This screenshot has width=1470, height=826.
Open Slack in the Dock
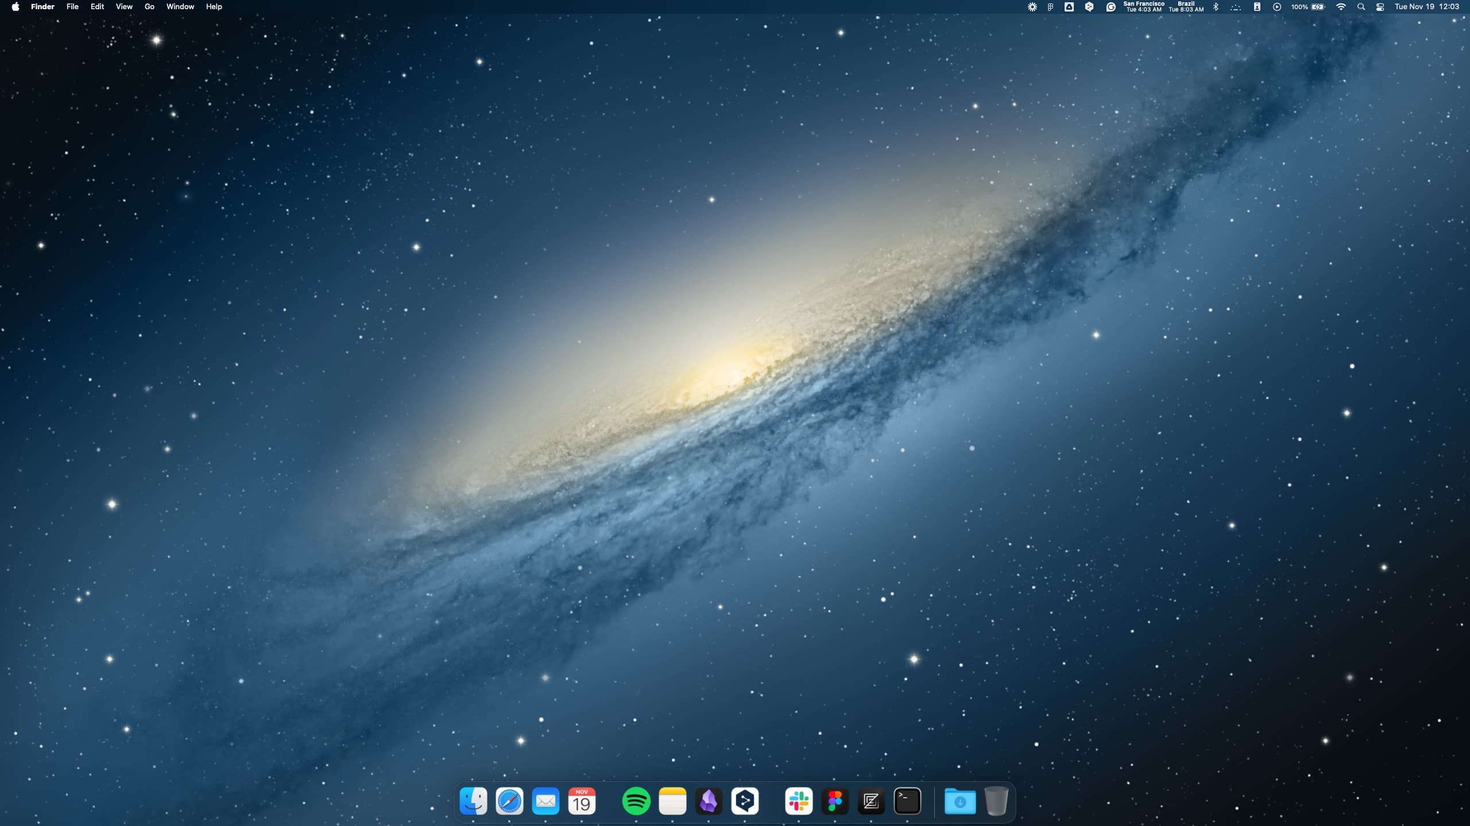click(x=798, y=801)
